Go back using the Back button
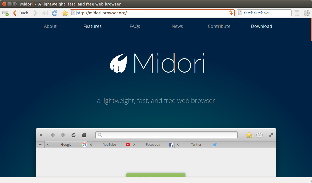312x183 pixels. tap(20, 13)
